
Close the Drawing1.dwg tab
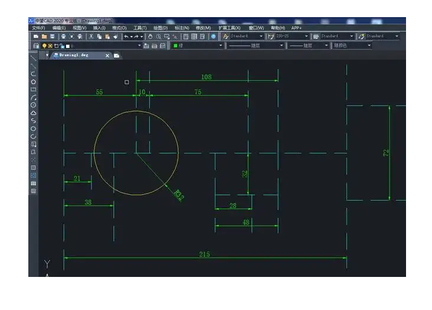pos(107,56)
